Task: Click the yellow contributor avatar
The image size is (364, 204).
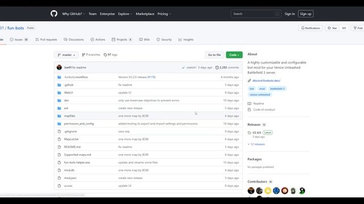Action: click(268, 190)
